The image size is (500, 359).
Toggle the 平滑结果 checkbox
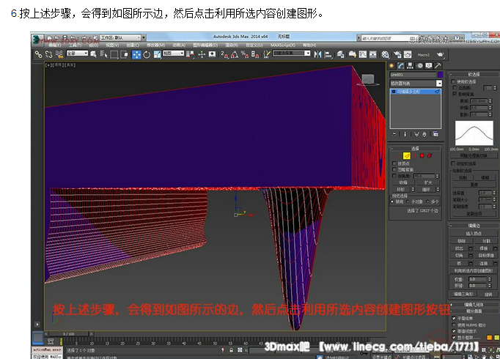coord(454,319)
